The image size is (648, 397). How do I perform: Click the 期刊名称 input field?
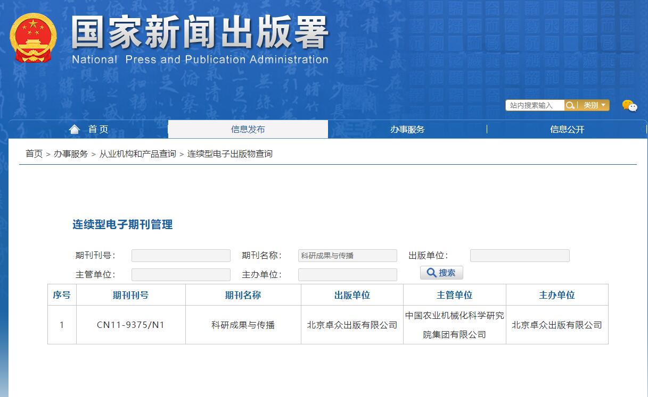coord(347,256)
